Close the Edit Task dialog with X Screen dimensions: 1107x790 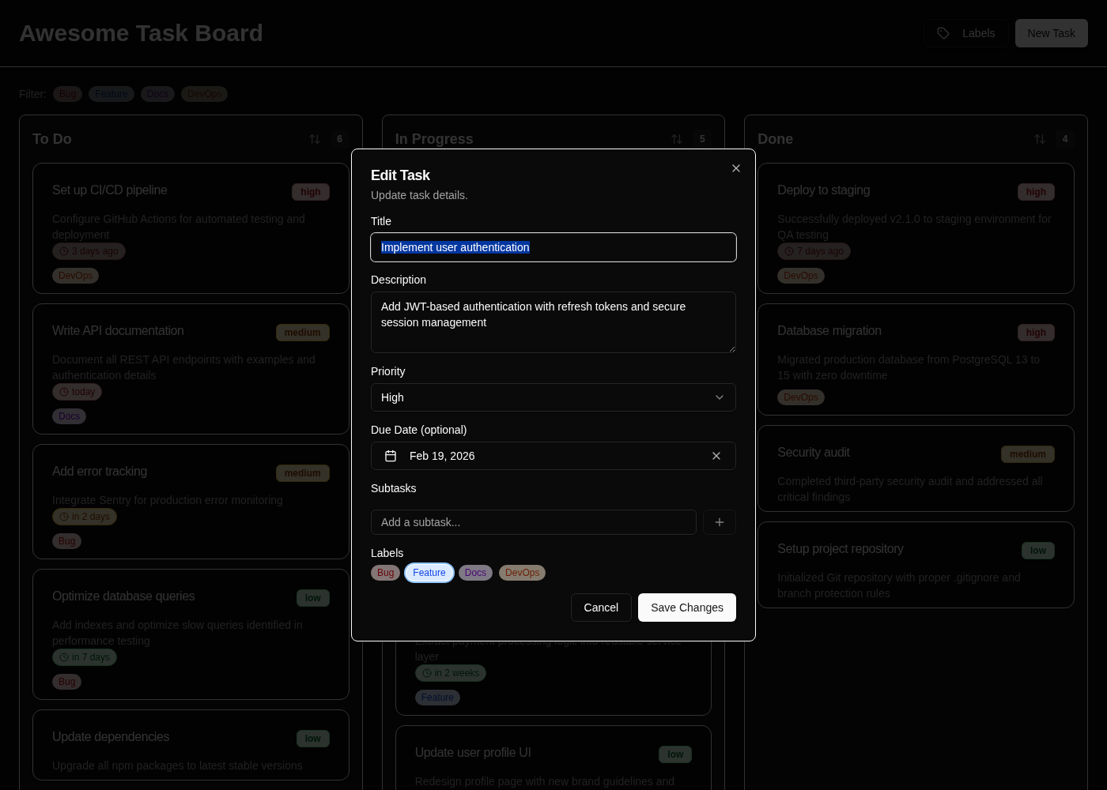(x=736, y=168)
